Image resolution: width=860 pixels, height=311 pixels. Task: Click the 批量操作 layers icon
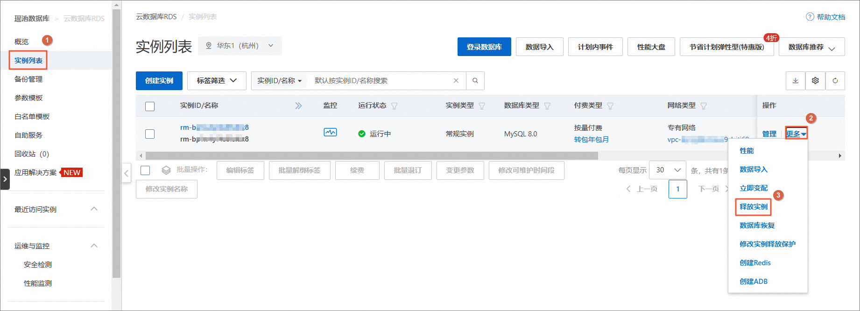(x=166, y=170)
